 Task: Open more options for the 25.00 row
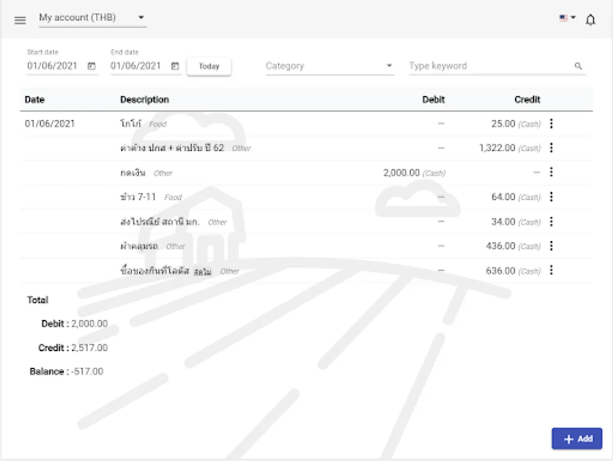551,123
